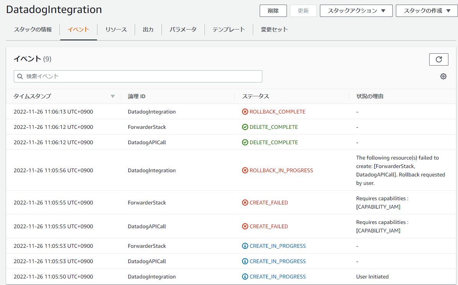Click ForwarderStack CREATE_IN_PROGRESS status text
Screen dimensions: 458x285
277,246
